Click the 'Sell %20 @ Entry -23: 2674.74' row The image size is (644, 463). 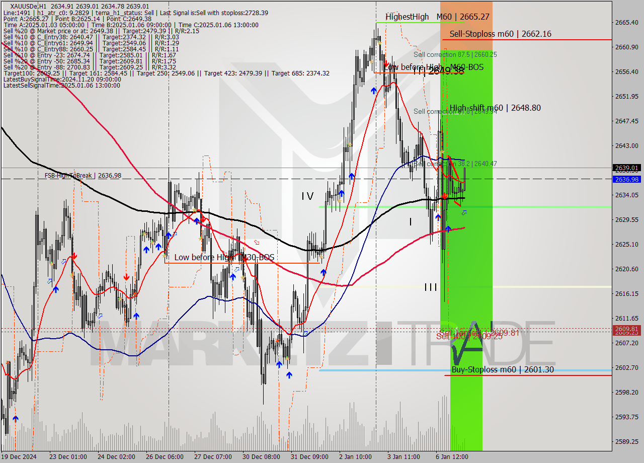[90, 55]
